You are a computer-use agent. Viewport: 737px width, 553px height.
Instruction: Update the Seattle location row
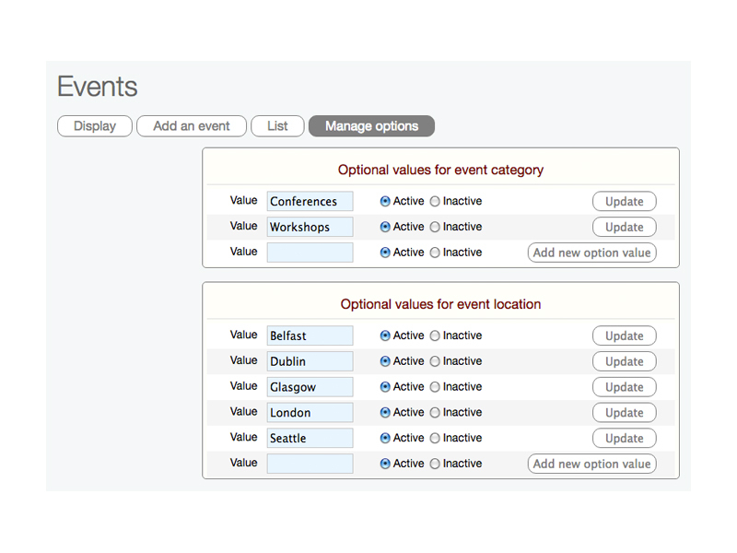click(624, 439)
